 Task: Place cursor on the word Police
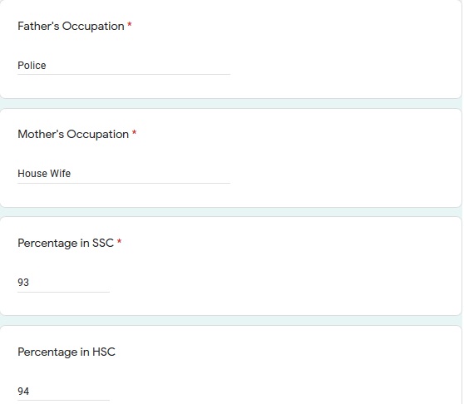(x=32, y=66)
